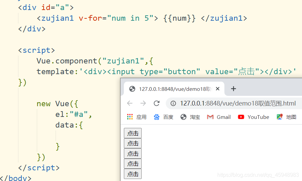The height and width of the screenshot is (181, 302).
Task: Click the opening '<script>' tag in editor
Action: 36,50
